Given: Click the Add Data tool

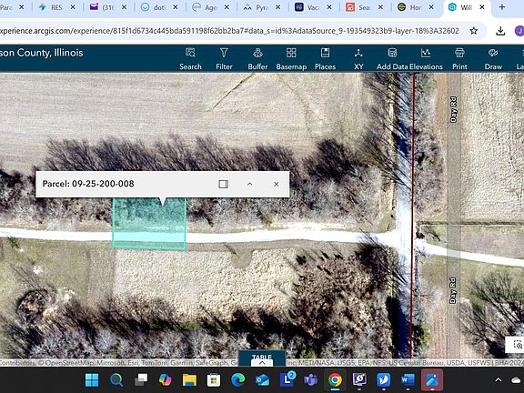Looking at the screenshot, I should tap(392, 59).
